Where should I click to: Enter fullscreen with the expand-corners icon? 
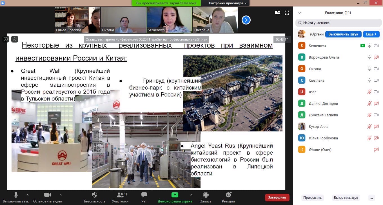pos(287,12)
